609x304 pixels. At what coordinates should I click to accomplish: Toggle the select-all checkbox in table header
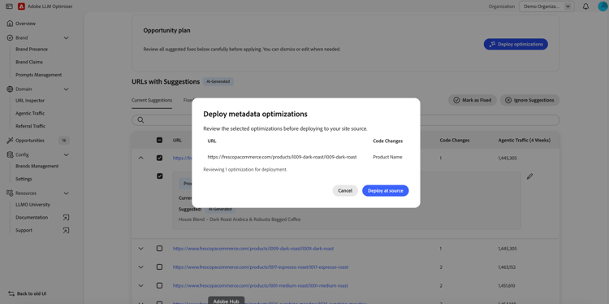[x=159, y=140]
